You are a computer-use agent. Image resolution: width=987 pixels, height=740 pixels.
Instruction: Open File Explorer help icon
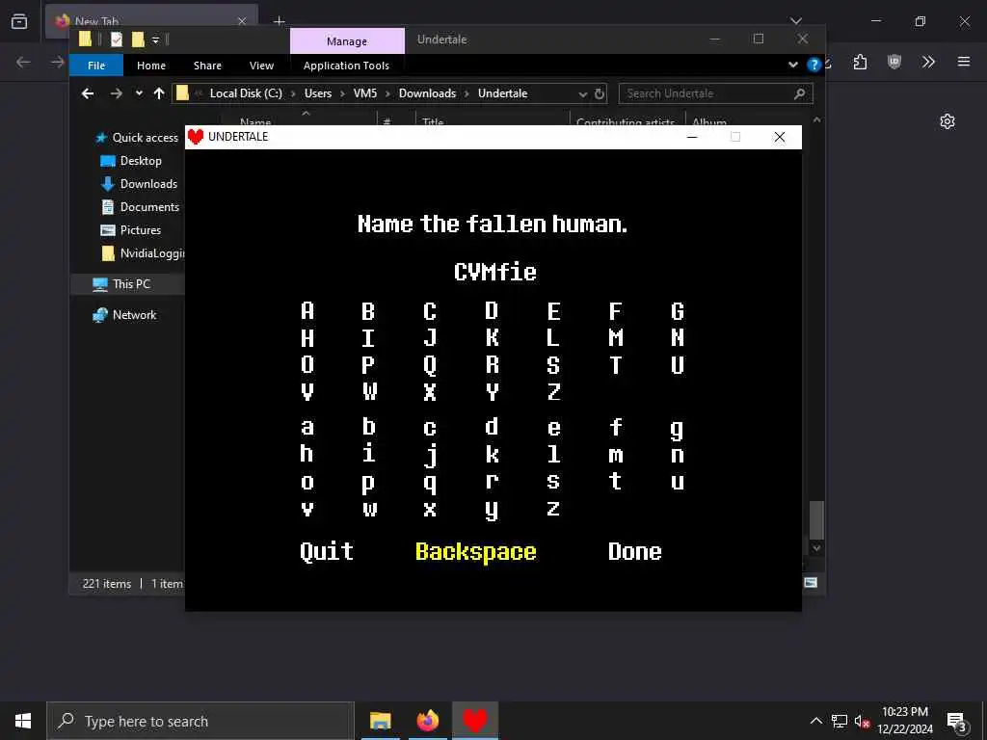pyautogui.click(x=814, y=65)
